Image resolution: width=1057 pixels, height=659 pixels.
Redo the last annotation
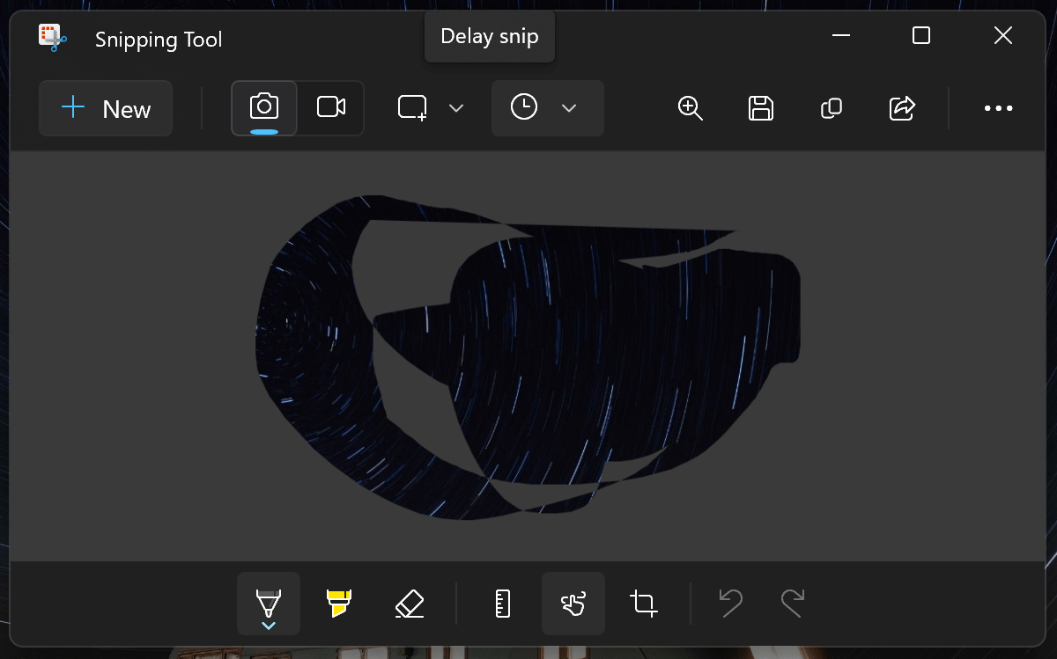point(792,604)
